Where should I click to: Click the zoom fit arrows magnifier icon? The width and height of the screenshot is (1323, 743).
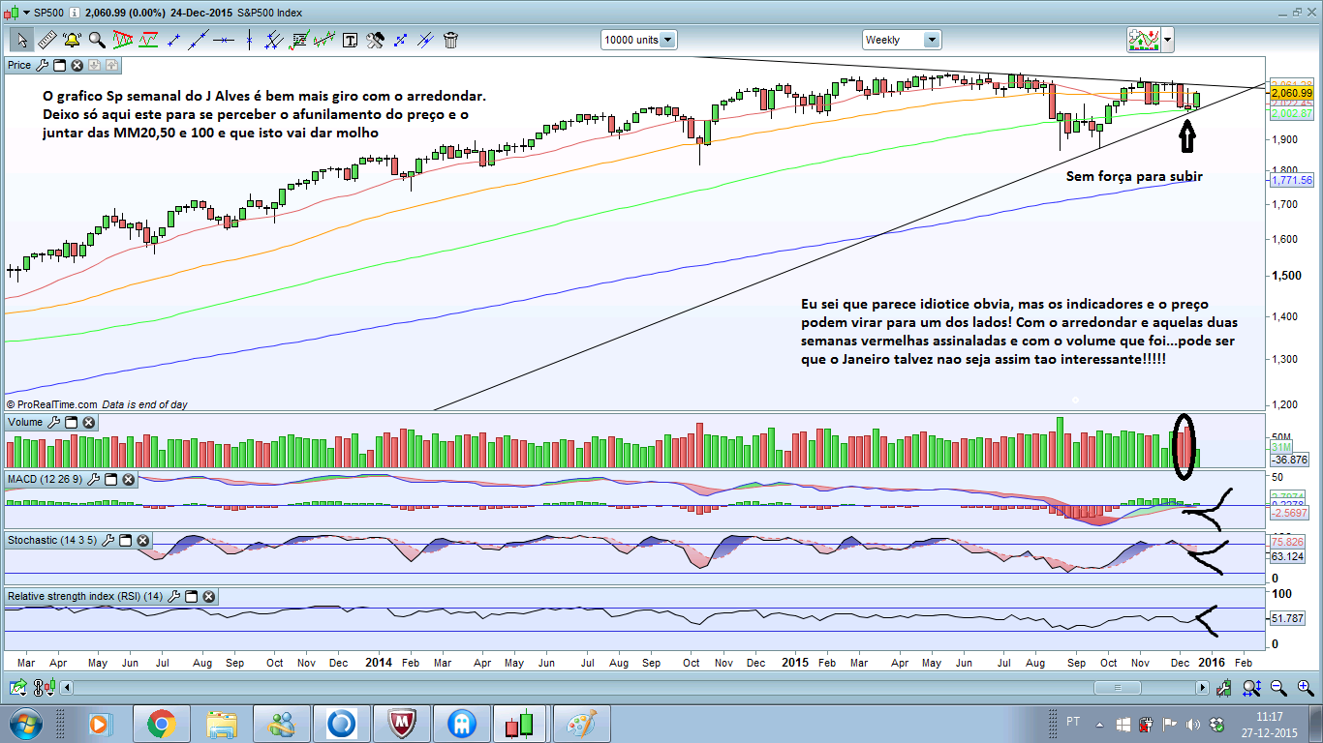click(1251, 688)
